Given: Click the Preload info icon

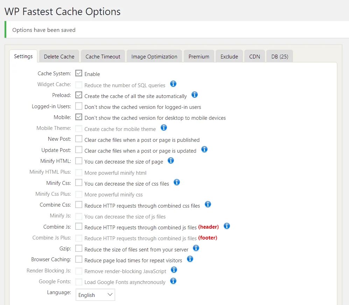Looking at the screenshot, I should [x=195, y=95].
